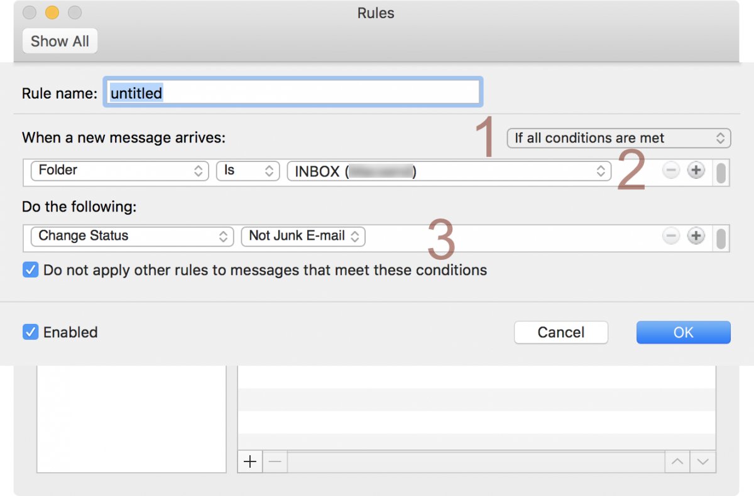754x496 pixels.
Task: Open the 'Is' operator dropdown
Action: [248, 171]
